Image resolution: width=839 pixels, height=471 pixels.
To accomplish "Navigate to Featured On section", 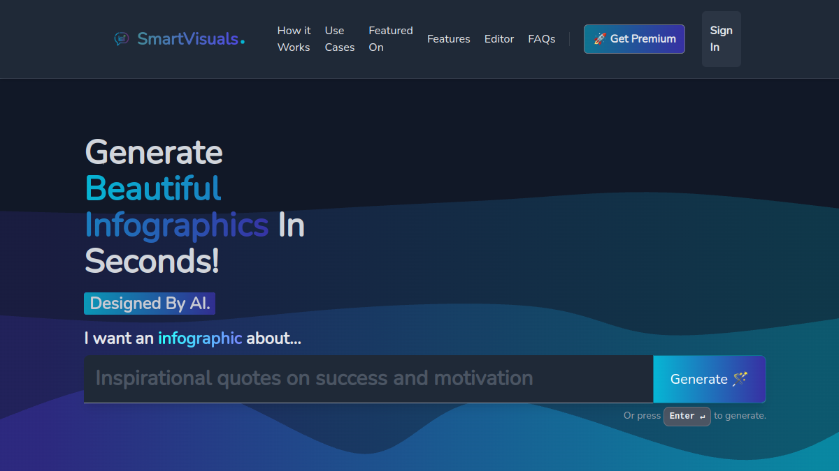I will point(391,39).
